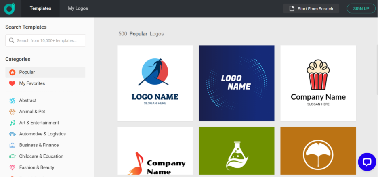378x177 pixels.
Task: Click the search templates input field
Action: point(46,40)
